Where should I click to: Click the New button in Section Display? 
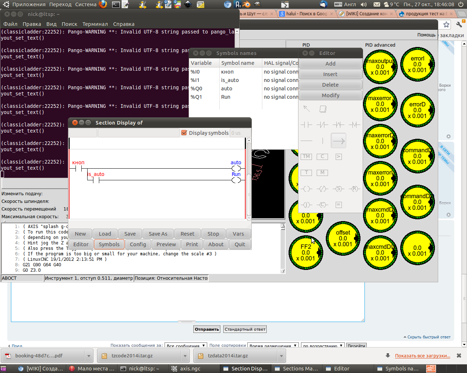tap(80, 234)
